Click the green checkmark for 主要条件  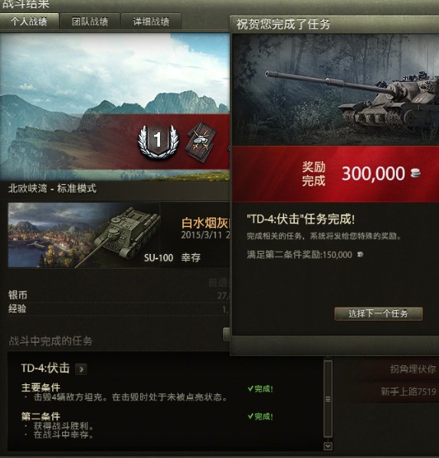250,389
